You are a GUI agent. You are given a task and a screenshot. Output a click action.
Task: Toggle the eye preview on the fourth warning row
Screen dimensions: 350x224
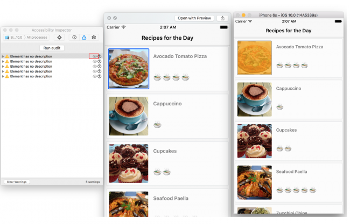pos(95,71)
